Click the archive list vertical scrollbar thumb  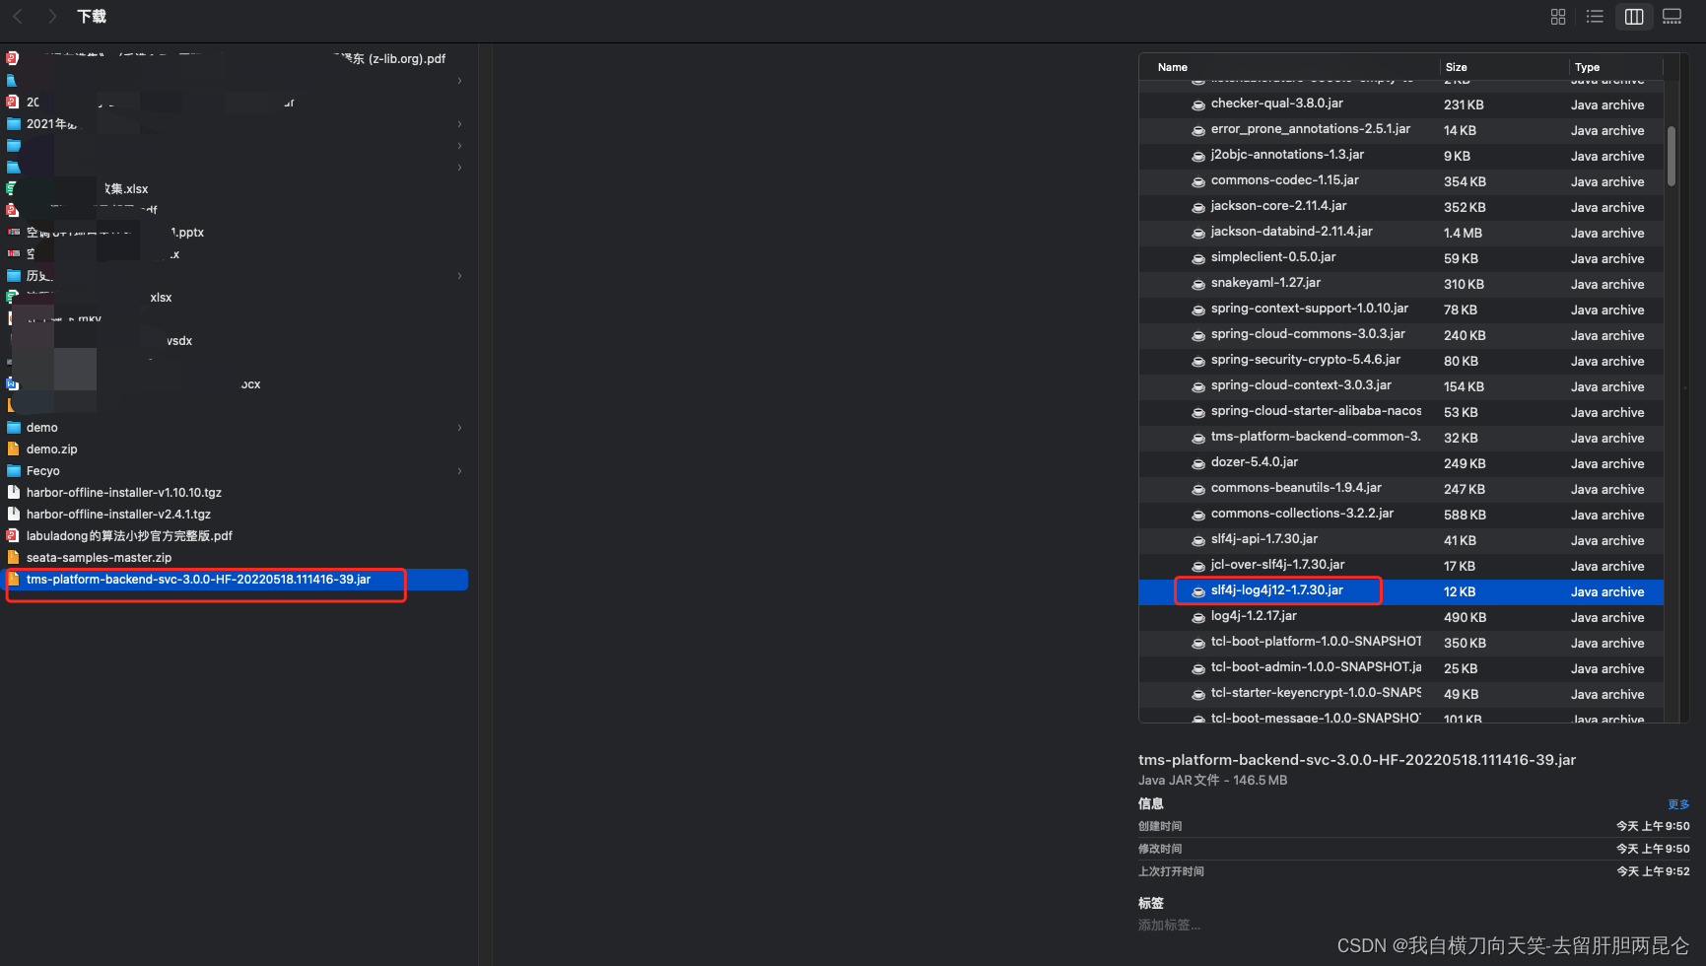coord(1672,156)
